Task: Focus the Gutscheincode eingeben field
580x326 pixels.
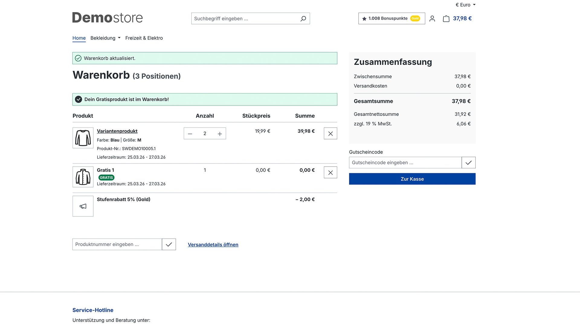Action: [405, 162]
